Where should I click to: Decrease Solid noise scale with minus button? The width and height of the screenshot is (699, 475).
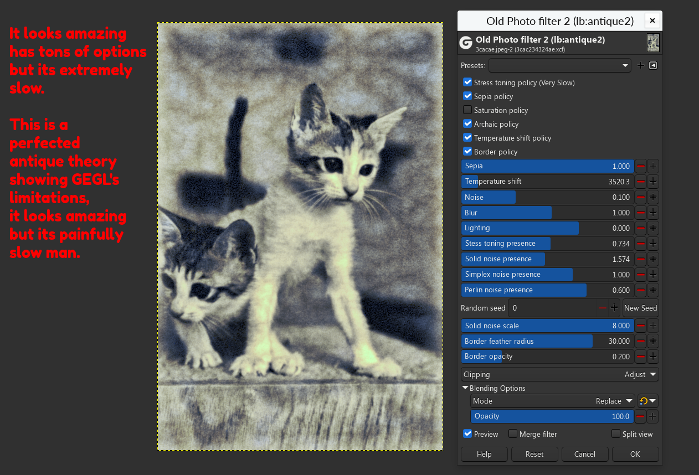[x=640, y=326]
